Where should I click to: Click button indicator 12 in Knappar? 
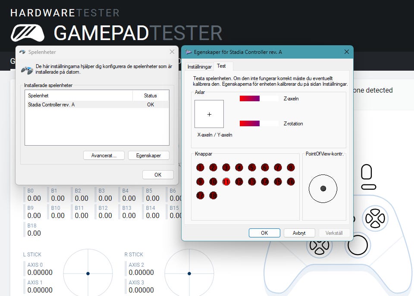[239, 182]
